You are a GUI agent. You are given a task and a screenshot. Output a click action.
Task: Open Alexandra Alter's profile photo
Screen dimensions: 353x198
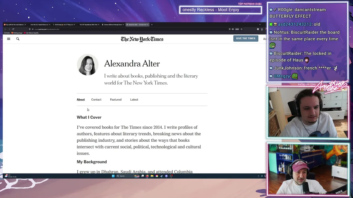click(x=88, y=65)
